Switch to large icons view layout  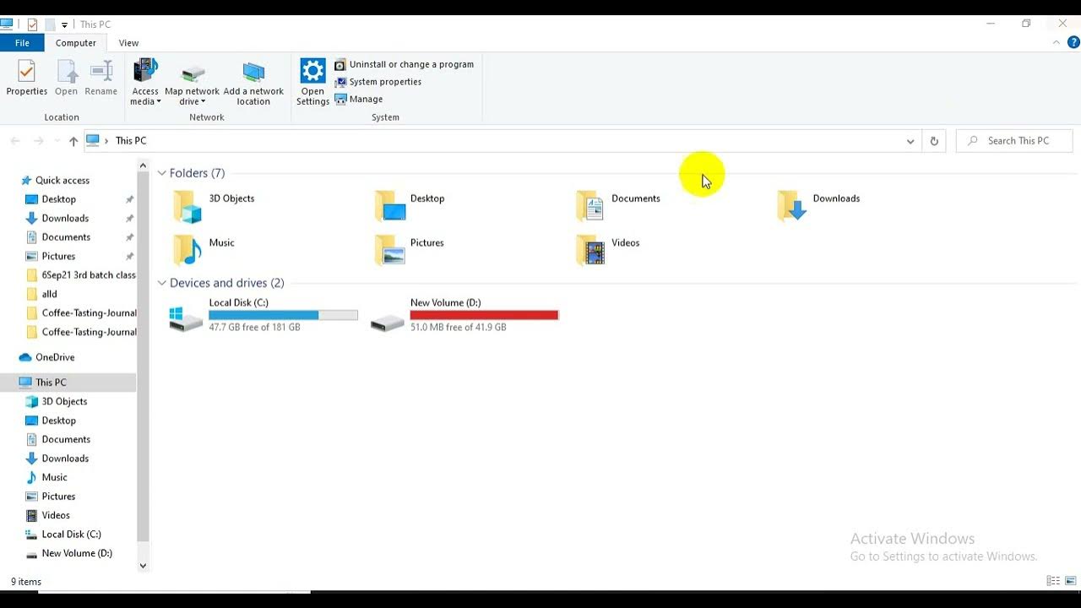(x=1070, y=581)
